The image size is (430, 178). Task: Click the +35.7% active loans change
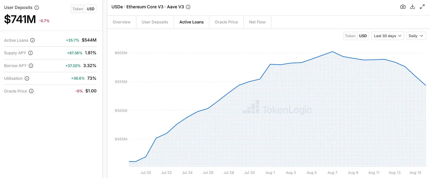pos(73,40)
